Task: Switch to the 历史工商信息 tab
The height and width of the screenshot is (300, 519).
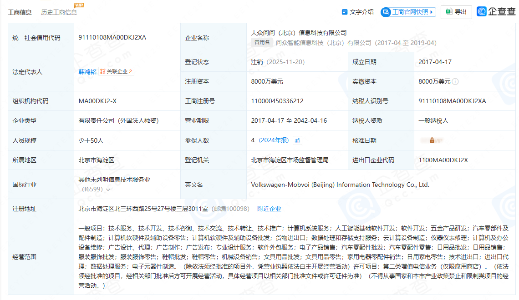Action: (59, 12)
